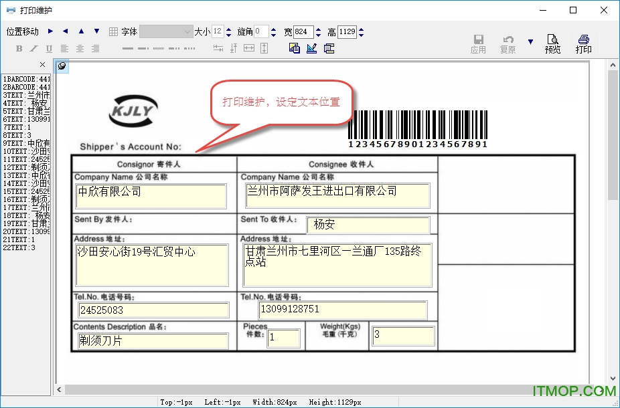Toggle bold text formatting

click(19, 48)
